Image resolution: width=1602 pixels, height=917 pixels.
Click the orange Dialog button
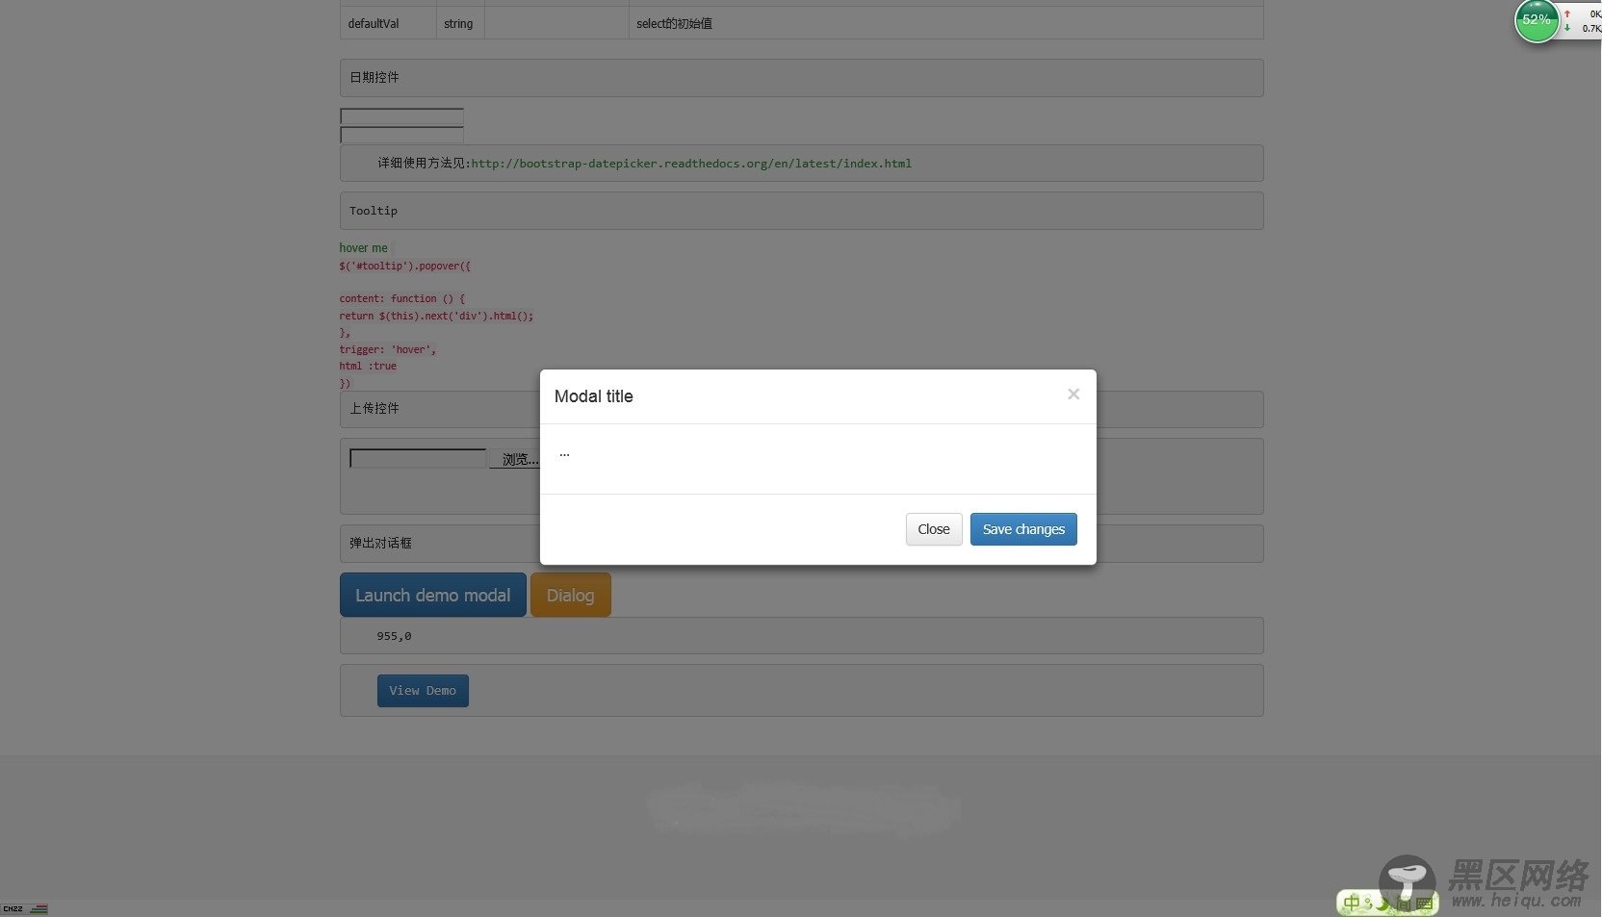point(571,595)
